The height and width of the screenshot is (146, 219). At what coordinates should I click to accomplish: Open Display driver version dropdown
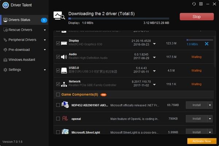pos(154,44)
